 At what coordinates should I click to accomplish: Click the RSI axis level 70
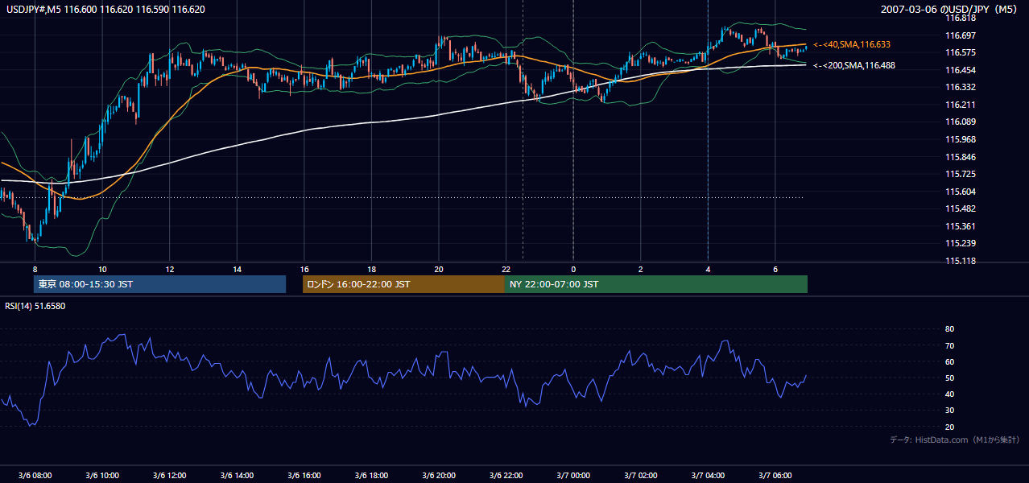pyautogui.click(x=949, y=345)
